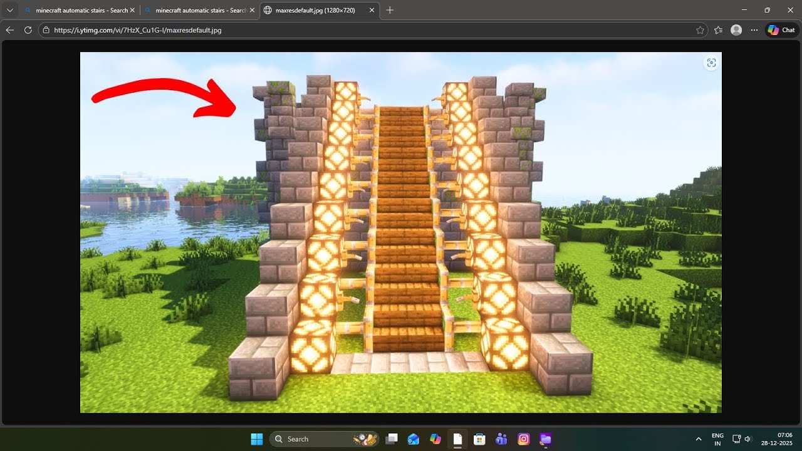Open the tab actions dropdown menu
This screenshot has height=451, width=802.
pyautogui.click(x=9, y=10)
